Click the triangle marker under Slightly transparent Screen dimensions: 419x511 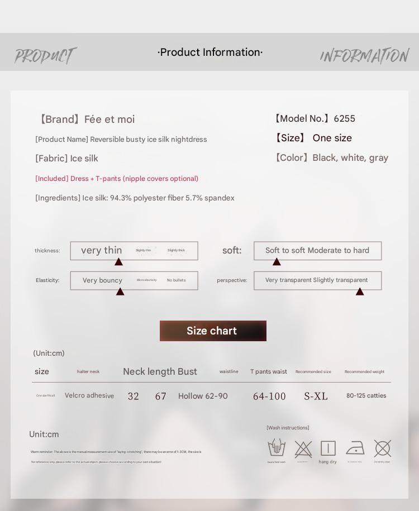360,291
